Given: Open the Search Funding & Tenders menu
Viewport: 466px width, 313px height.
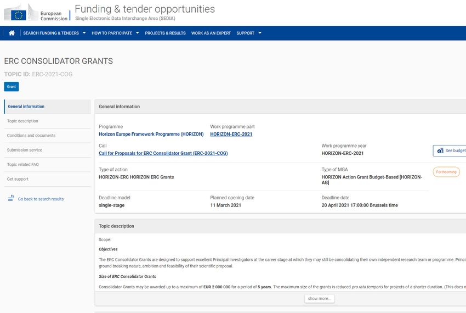Looking at the screenshot, I should pyautogui.click(x=51, y=33).
